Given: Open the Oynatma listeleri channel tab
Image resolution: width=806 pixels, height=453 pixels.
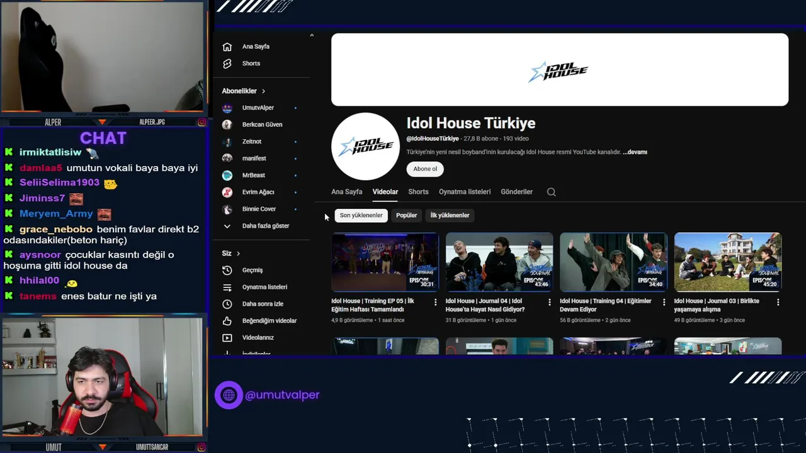Looking at the screenshot, I should pos(465,192).
